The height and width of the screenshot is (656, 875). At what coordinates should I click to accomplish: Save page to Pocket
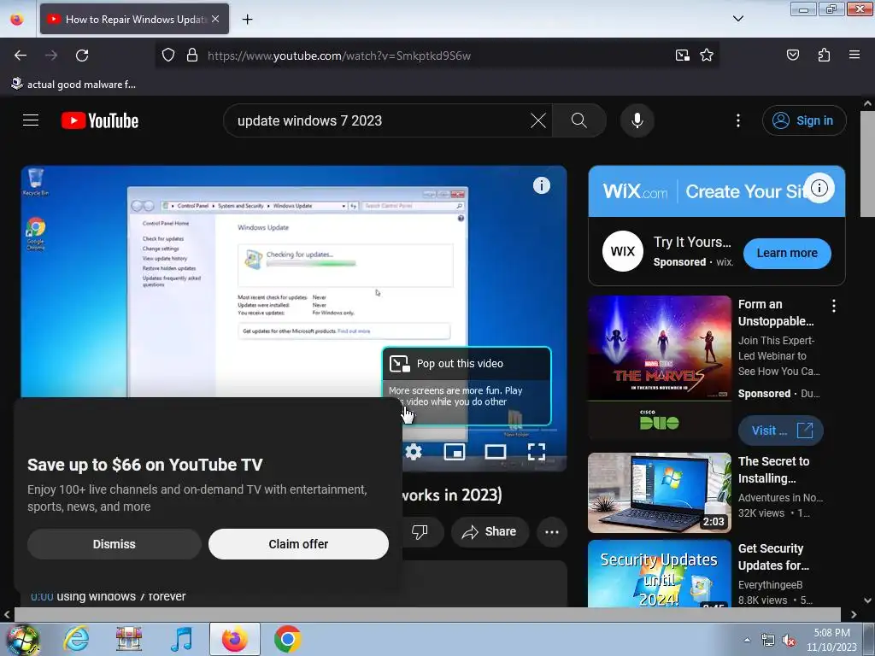point(792,56)
